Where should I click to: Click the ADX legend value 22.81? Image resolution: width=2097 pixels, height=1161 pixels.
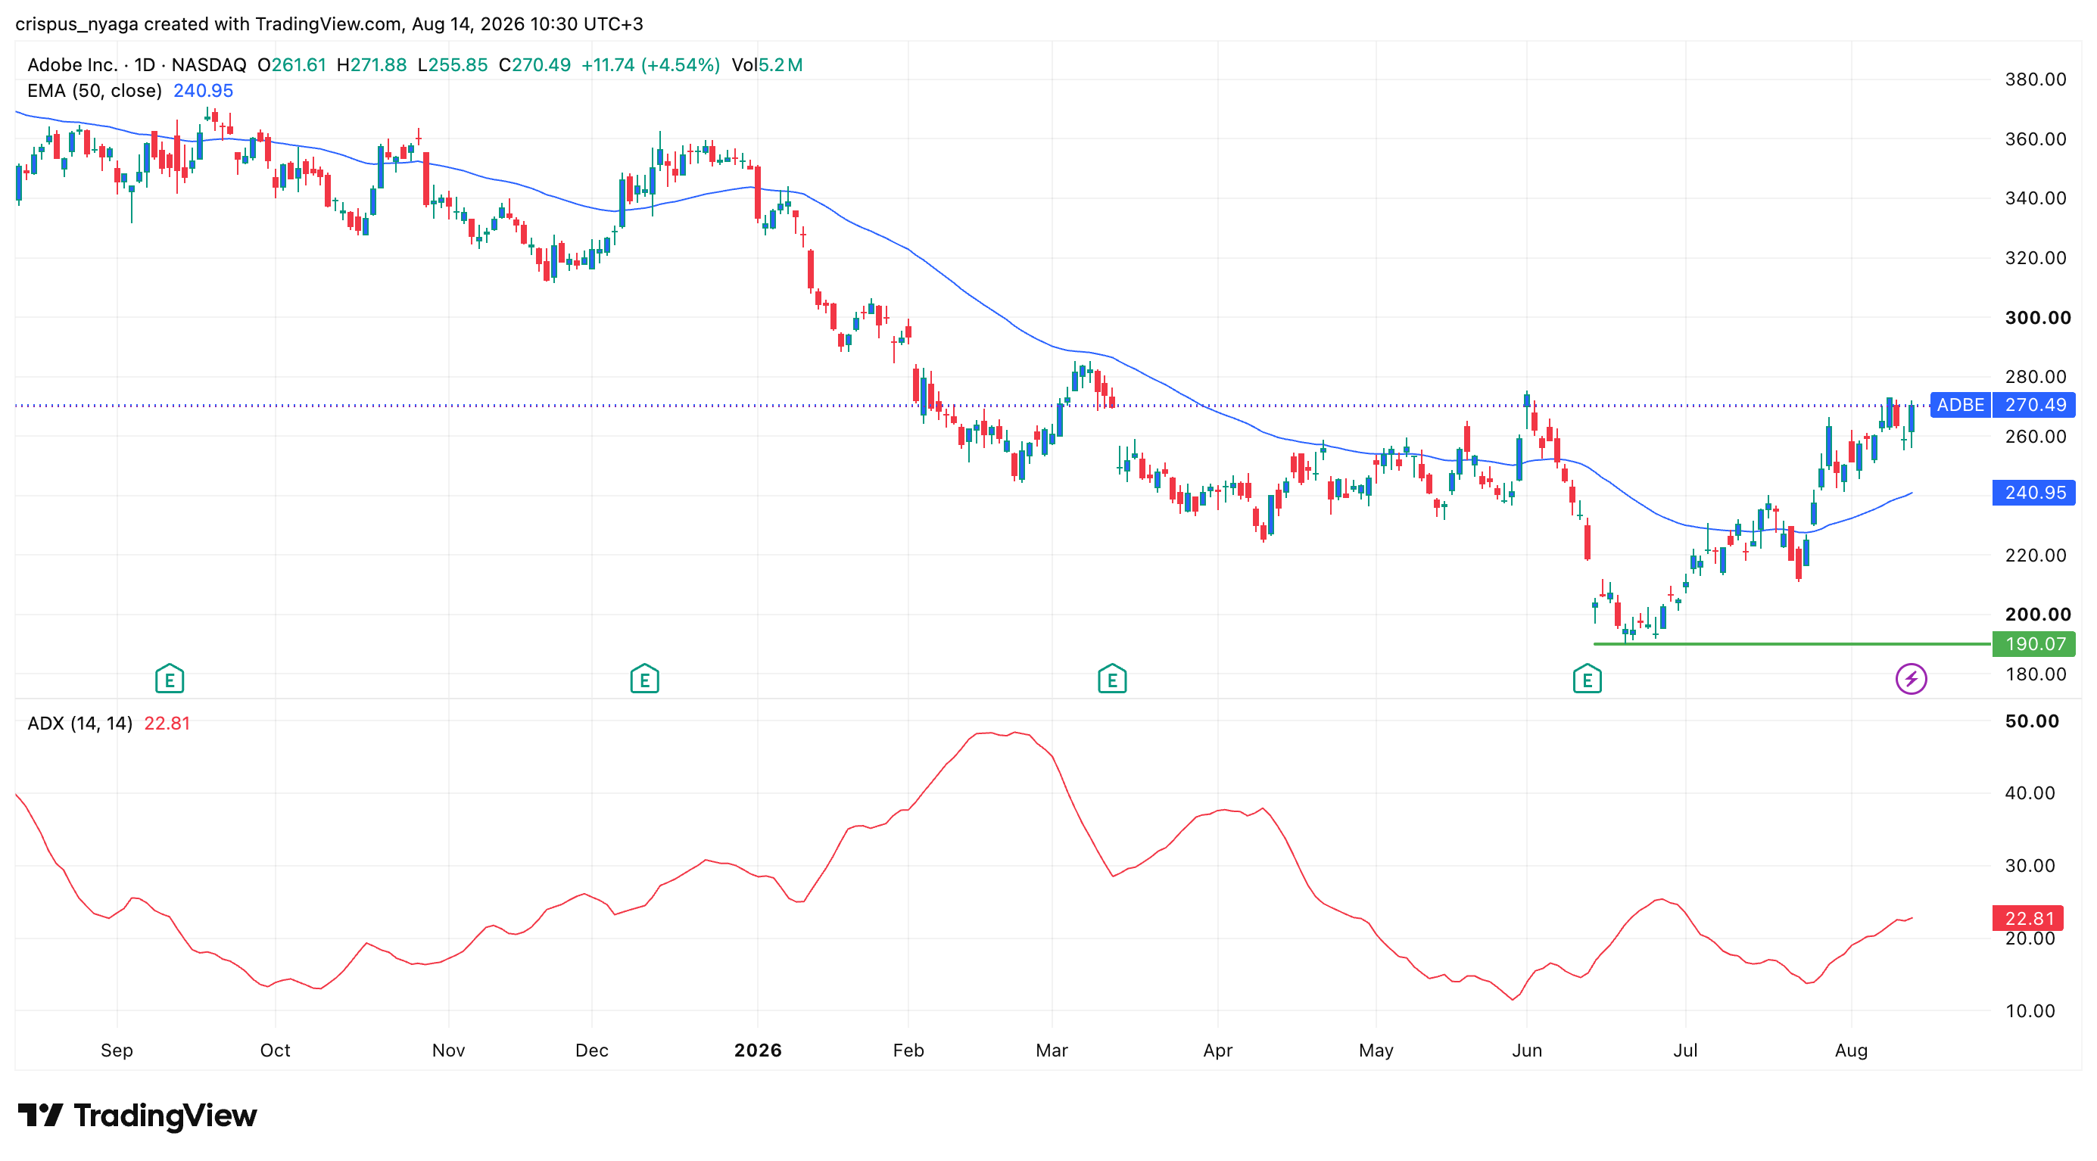[167, 724]
